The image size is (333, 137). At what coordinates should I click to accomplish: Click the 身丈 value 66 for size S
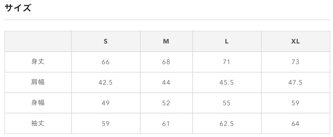click(106, 62)
